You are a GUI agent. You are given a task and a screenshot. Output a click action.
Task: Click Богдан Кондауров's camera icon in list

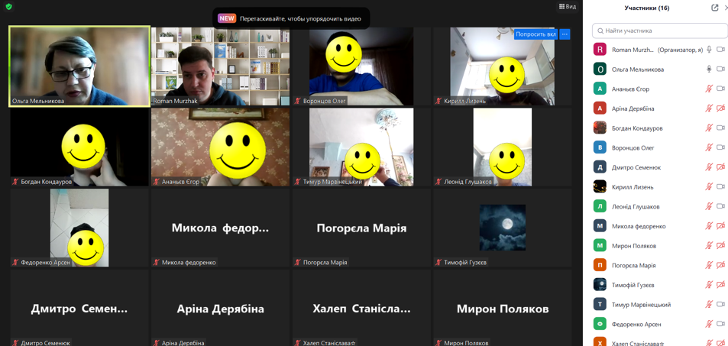pos(720,128)
